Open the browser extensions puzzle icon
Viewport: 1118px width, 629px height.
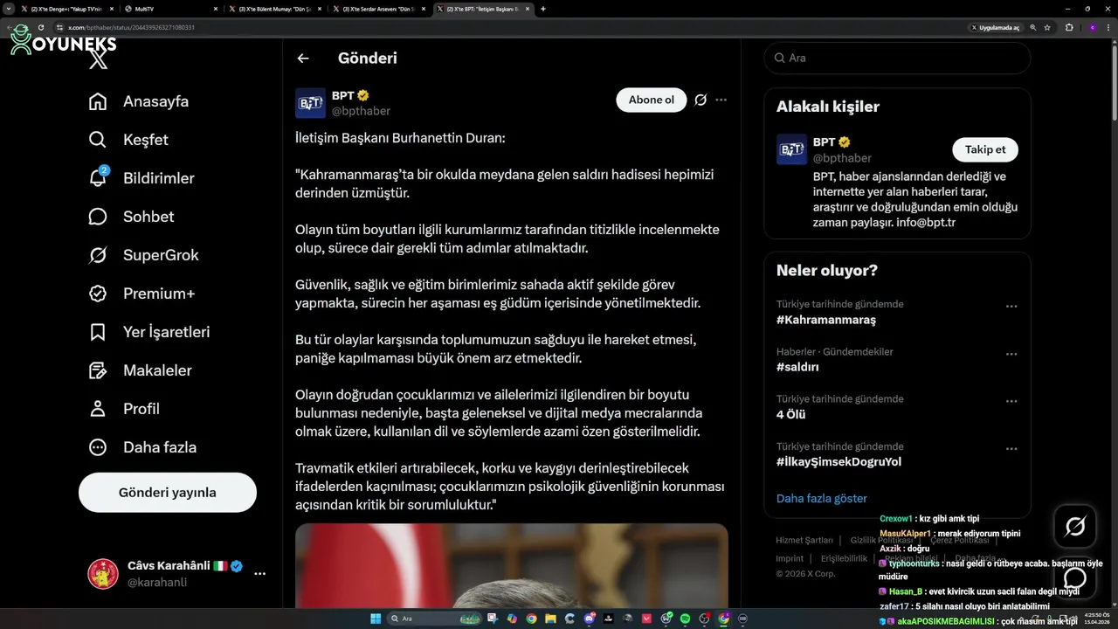[1069, 28]
